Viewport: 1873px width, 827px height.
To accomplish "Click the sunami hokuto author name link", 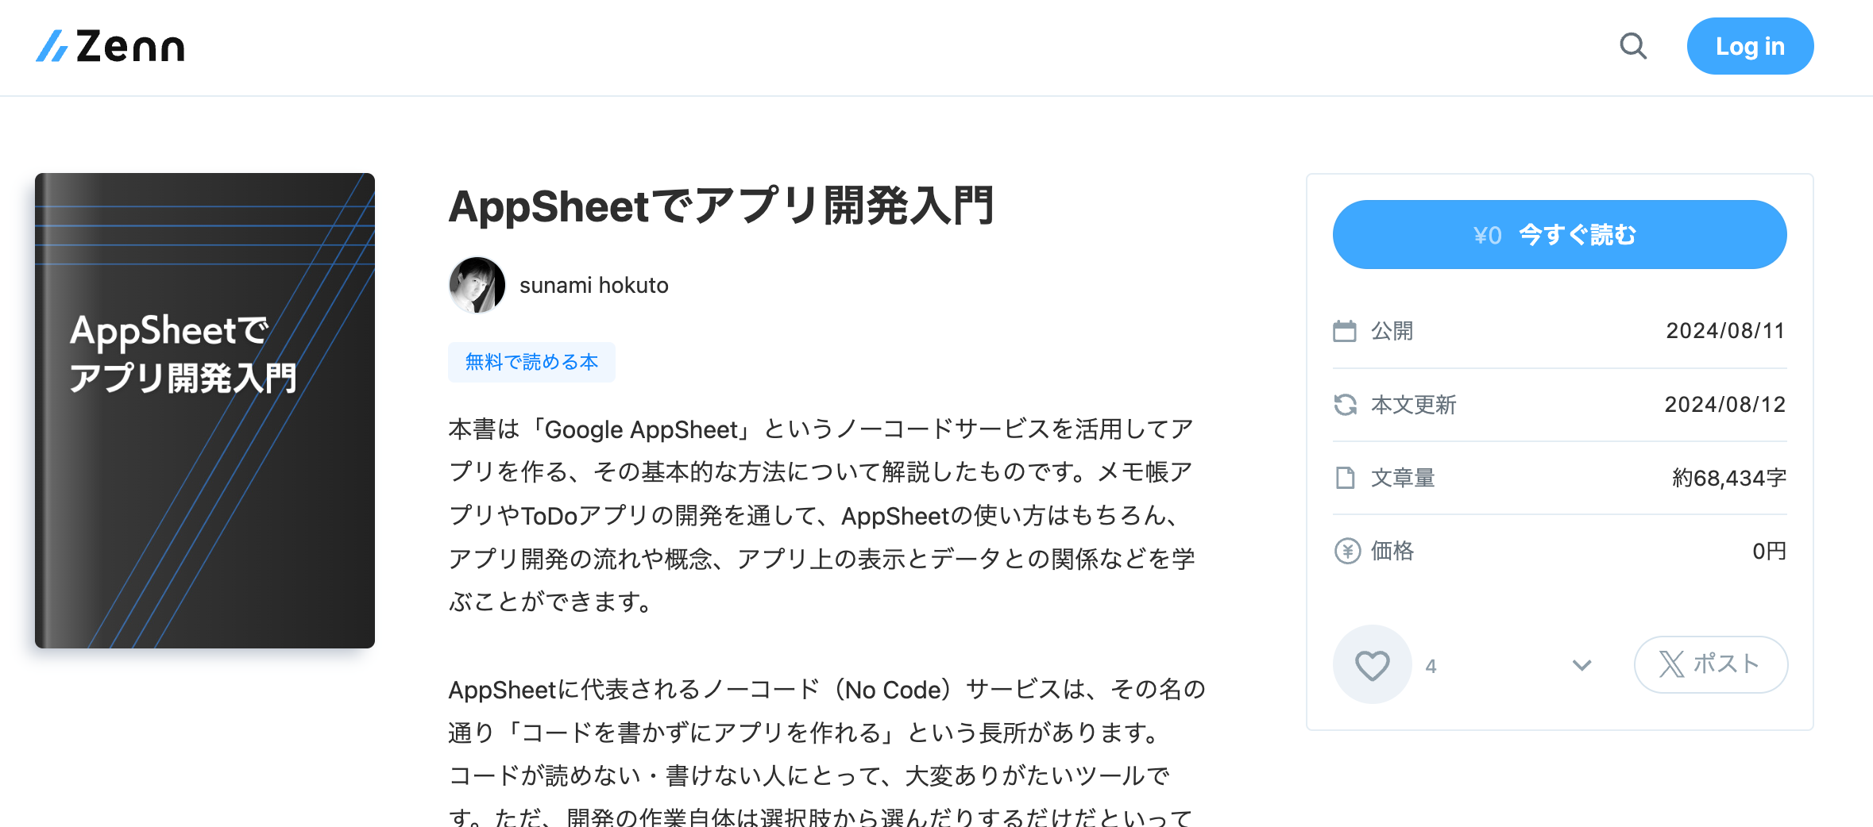I will click(x=594, y=285).
